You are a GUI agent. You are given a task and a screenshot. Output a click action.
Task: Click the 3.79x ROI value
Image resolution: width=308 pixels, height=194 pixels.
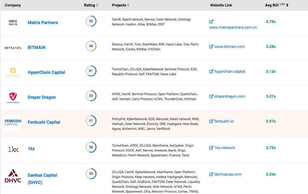click(x=271, y=22)
